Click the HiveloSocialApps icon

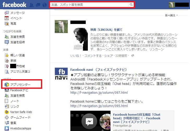point(7,128)
